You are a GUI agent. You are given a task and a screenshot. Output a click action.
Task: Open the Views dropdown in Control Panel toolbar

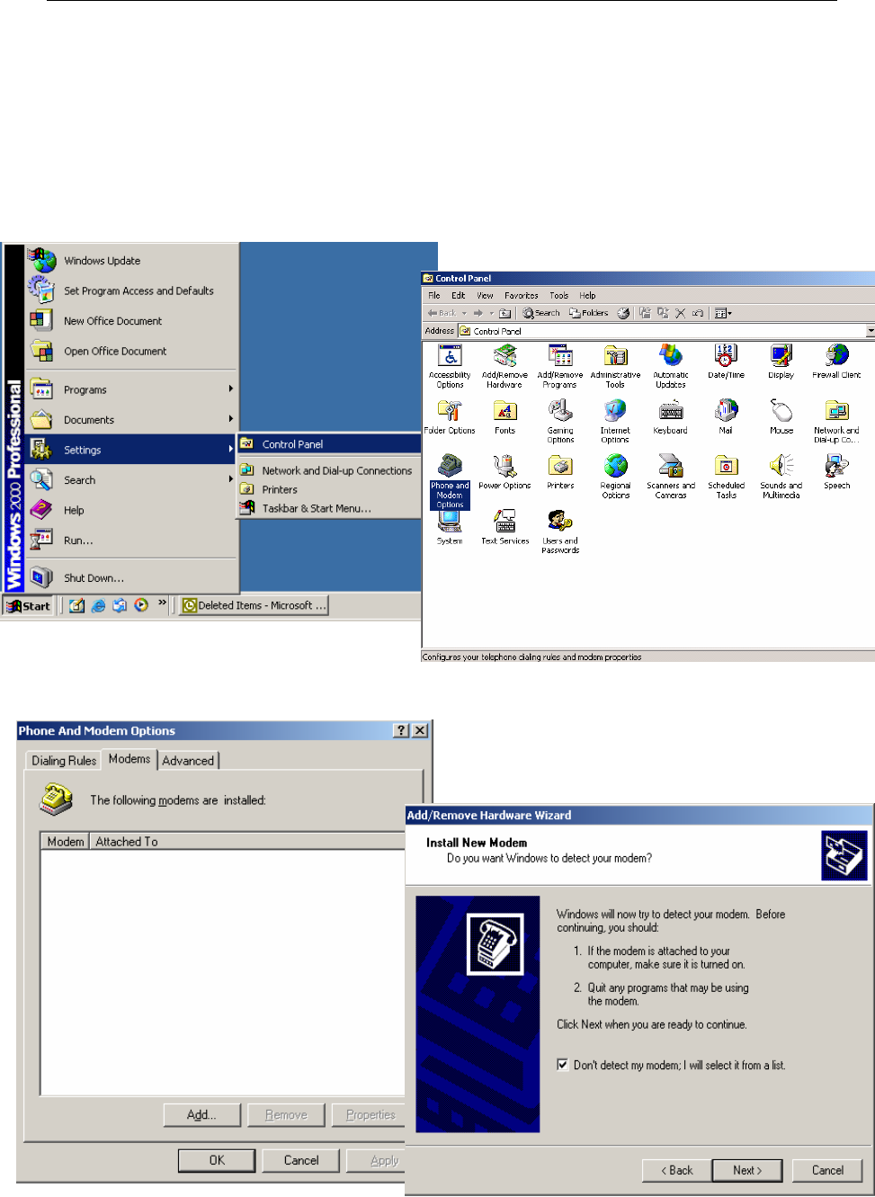coord(722,313)
